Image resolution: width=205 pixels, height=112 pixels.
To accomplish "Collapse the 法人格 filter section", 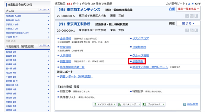I will 44,10.
